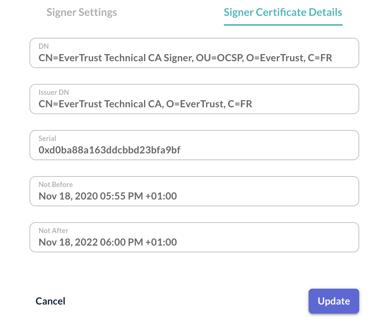The width and height of the screenshot is (391, 334).
Task: Click the Serial number field
Action: [194, 145]
